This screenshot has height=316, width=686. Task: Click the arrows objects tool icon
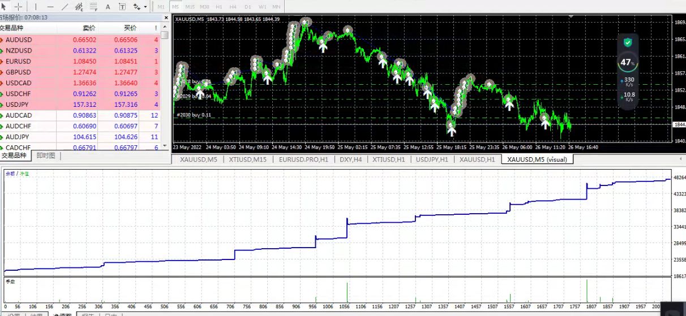pyautogui.click(x=136, y=6)
